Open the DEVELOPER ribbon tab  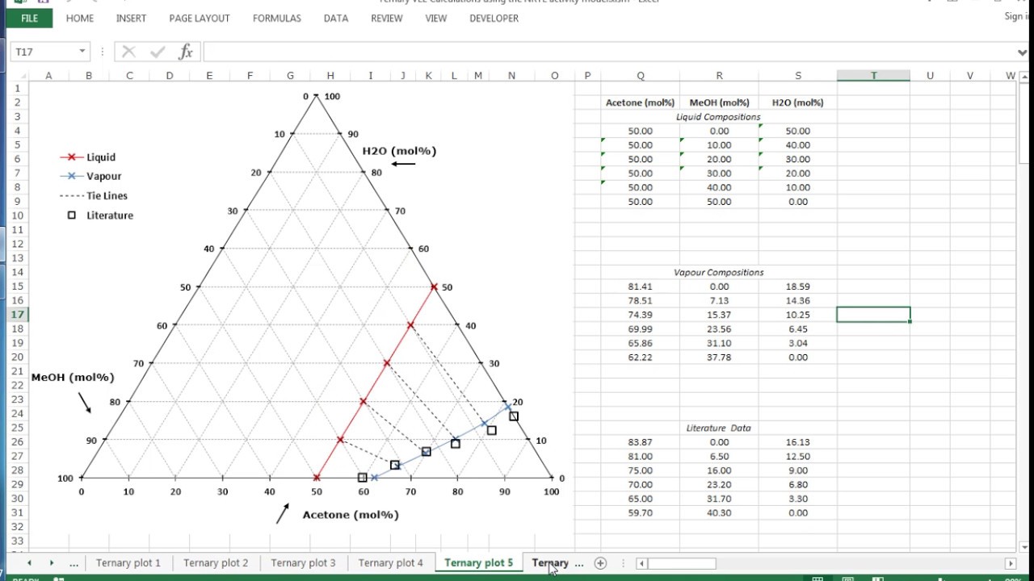coord(494,18)
